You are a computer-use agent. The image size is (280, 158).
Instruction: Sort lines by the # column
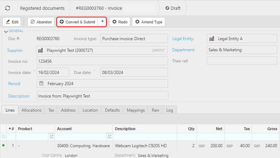tap(11, 129)
